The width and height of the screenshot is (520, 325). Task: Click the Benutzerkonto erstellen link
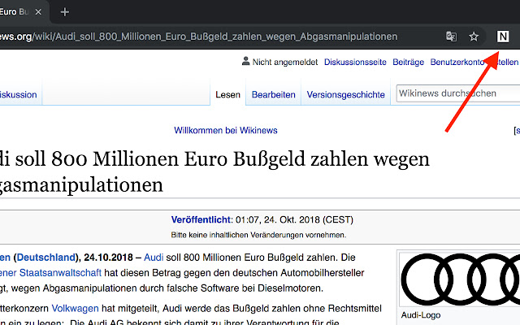(x=474, y=62)
